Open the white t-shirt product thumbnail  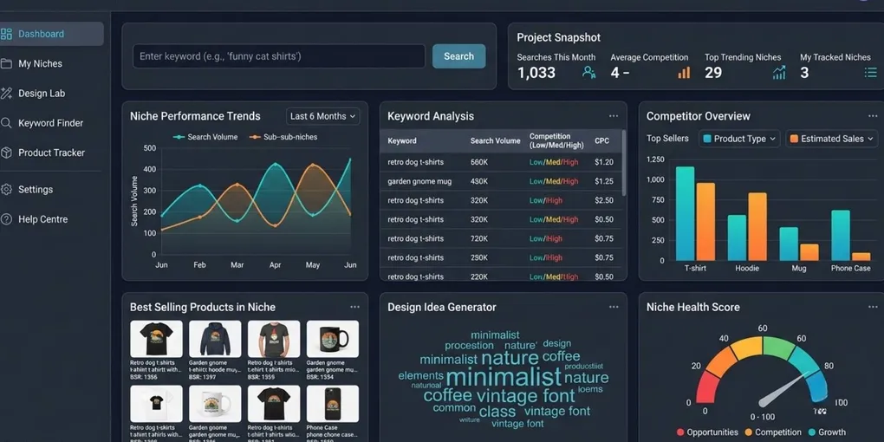pyautogui.click(x=156, y=404)
